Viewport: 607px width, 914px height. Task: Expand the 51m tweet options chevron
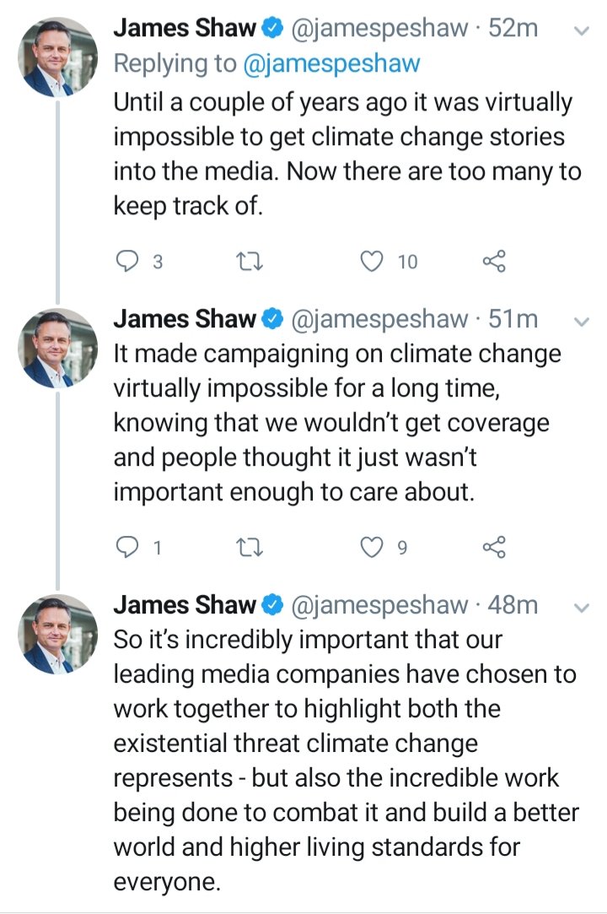580,321
